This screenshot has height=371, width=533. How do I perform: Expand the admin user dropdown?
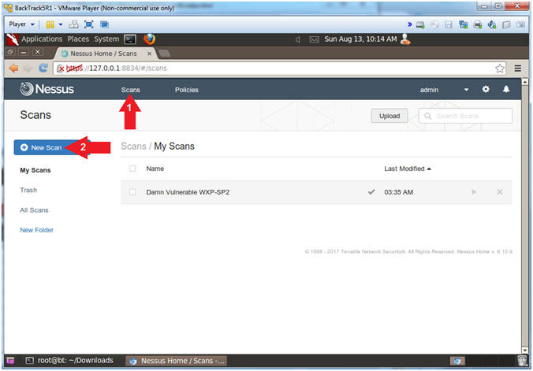tap(466, 90)
